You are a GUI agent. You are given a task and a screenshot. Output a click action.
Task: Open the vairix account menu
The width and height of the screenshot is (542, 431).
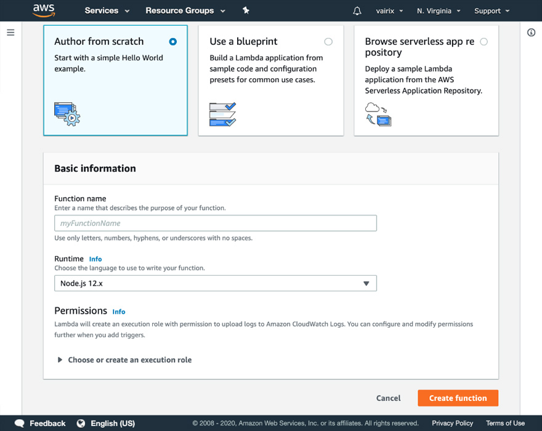coord(389,11)
